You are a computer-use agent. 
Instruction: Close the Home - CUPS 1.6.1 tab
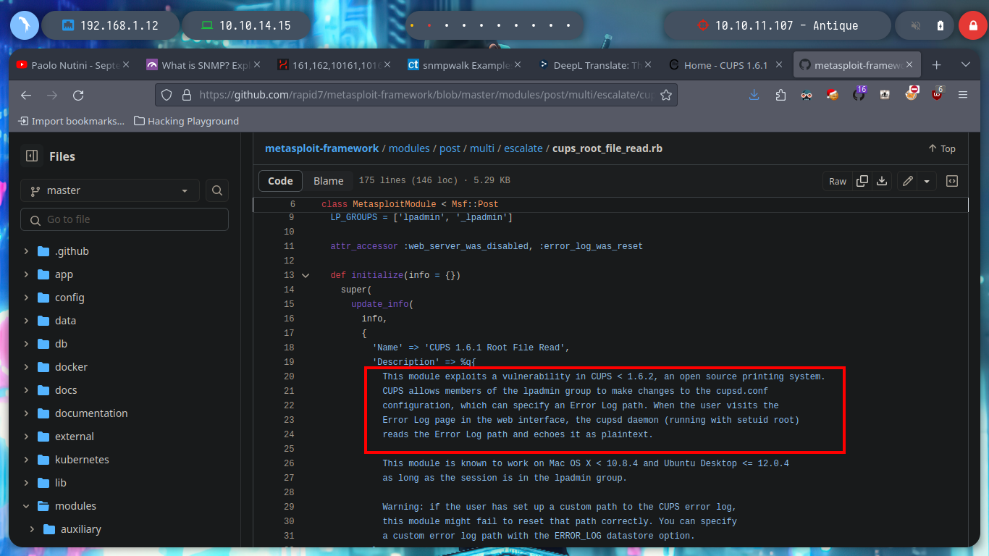779,65
